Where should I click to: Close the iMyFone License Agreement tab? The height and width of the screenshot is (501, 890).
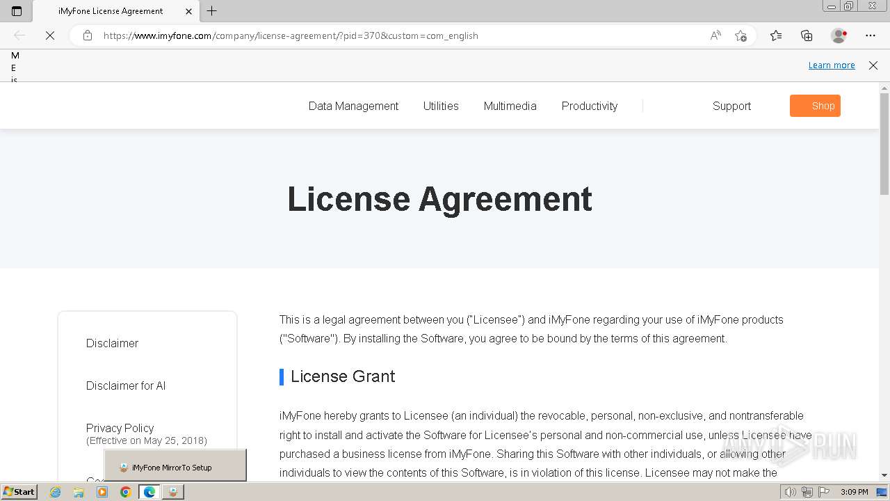tap(188, 11)
